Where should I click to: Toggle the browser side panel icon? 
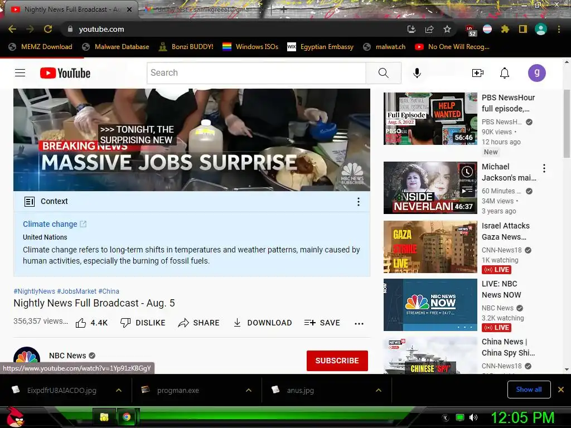click(523, 29)
